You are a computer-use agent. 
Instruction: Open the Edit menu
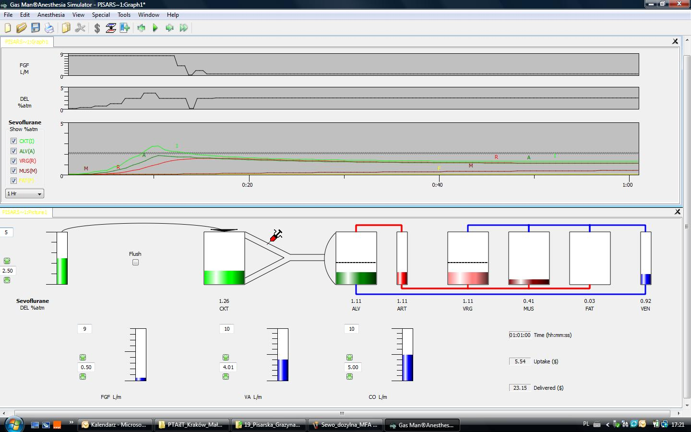coord(25,15)
